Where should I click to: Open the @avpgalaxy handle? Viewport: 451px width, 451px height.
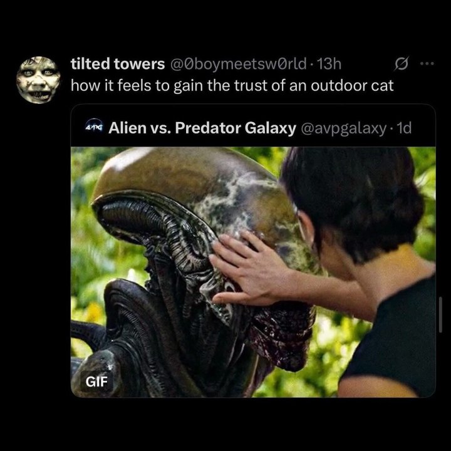click(x=343, y=128)
